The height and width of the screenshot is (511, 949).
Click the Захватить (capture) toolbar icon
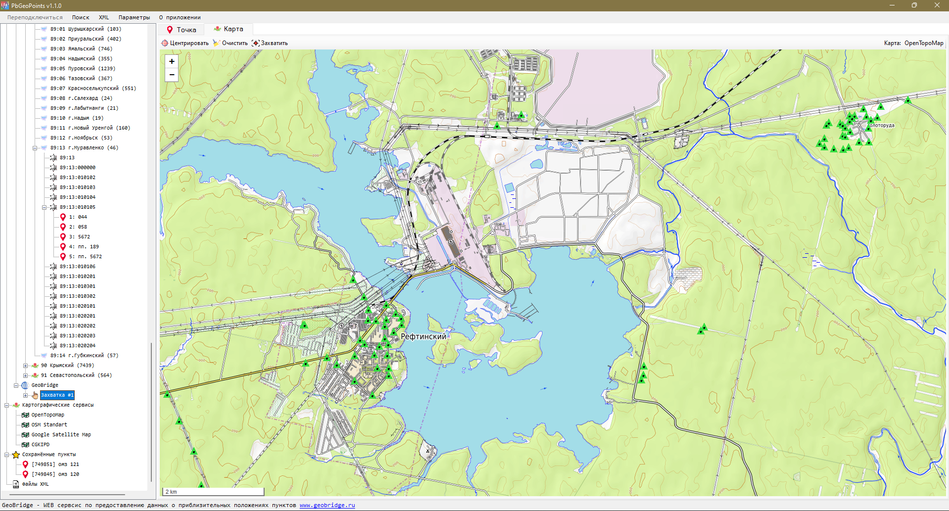pyautogui.click(x=255, y=43)
